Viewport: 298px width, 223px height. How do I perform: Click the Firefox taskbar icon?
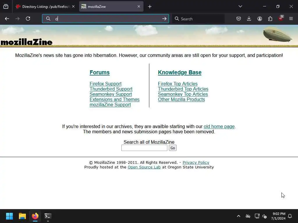click(x=35, y=216)
